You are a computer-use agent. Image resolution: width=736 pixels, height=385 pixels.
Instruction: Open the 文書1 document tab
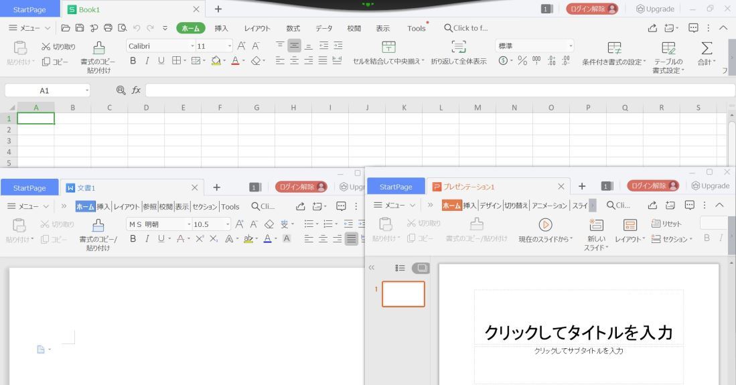(131, 187)
